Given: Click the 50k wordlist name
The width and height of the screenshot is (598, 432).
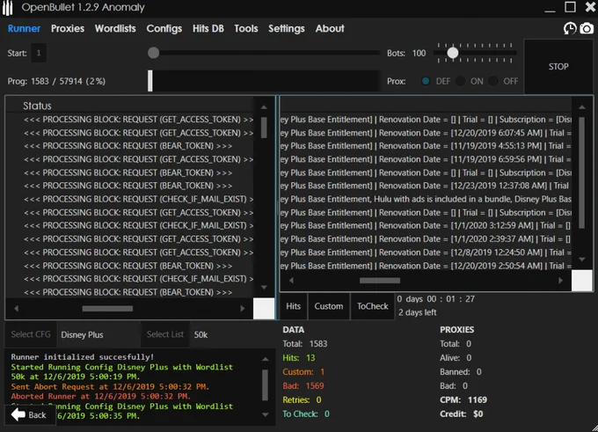Looking at the screenshot, I should coord(201,334).
